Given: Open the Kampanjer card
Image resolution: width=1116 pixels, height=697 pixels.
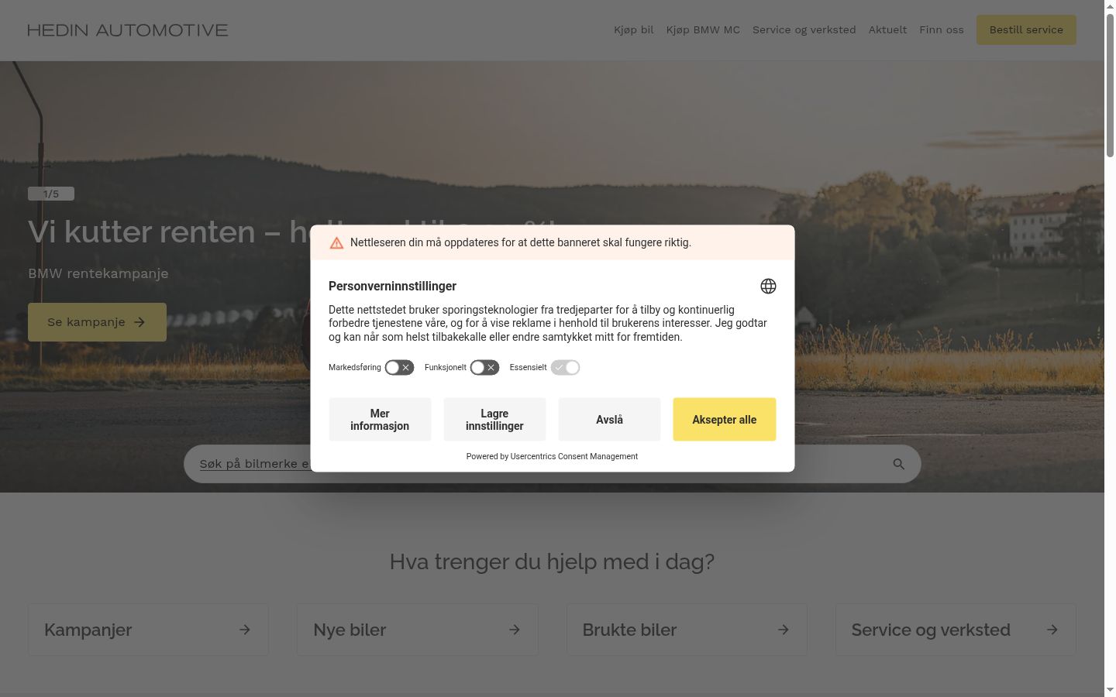Looking at the screenshot, I should [148, 630].
